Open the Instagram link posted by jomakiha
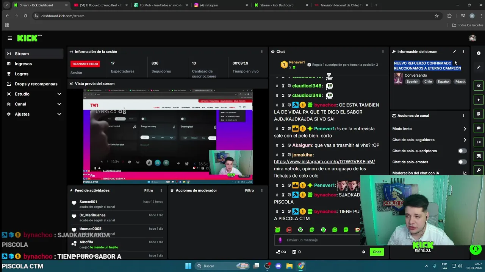The image size is (485, 272). click(x=324, y=162)
